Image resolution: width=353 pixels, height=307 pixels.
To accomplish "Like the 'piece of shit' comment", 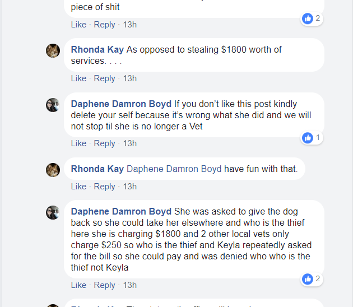I will [x=78, y=25].
